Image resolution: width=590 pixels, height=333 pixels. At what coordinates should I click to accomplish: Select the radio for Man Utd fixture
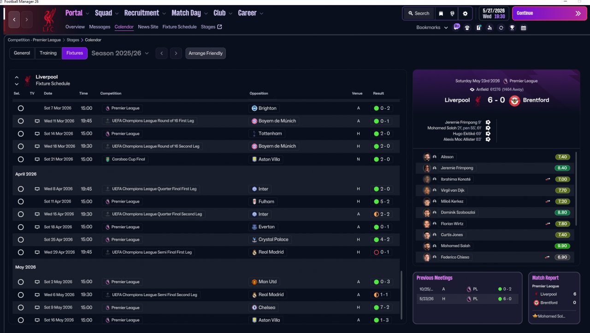[x=21, y=282]
